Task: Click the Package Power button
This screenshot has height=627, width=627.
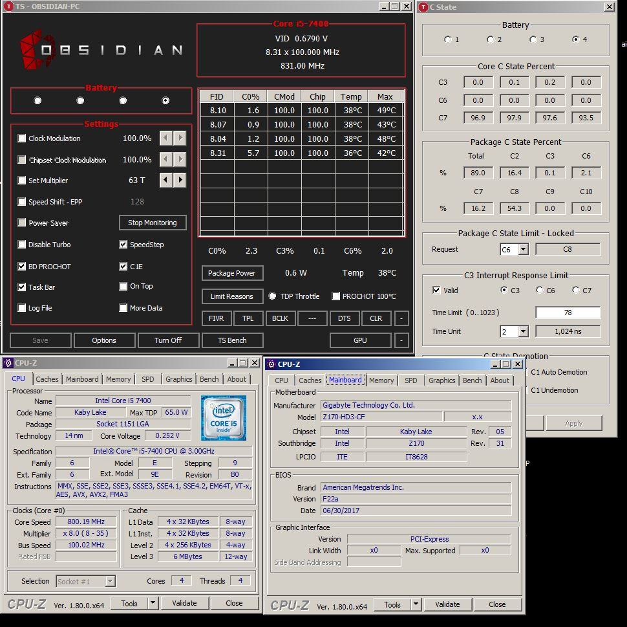Action: click(232, 273)
